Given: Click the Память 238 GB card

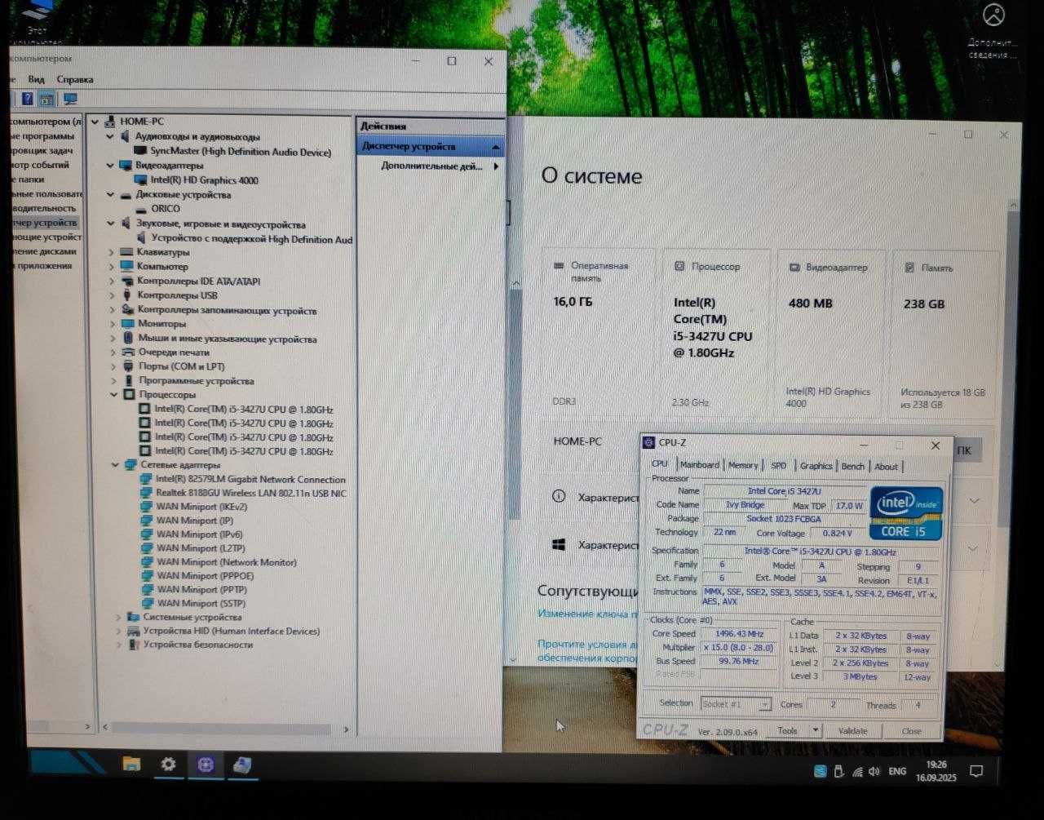Looking at the screenshot, I should [x=944, y=334].
